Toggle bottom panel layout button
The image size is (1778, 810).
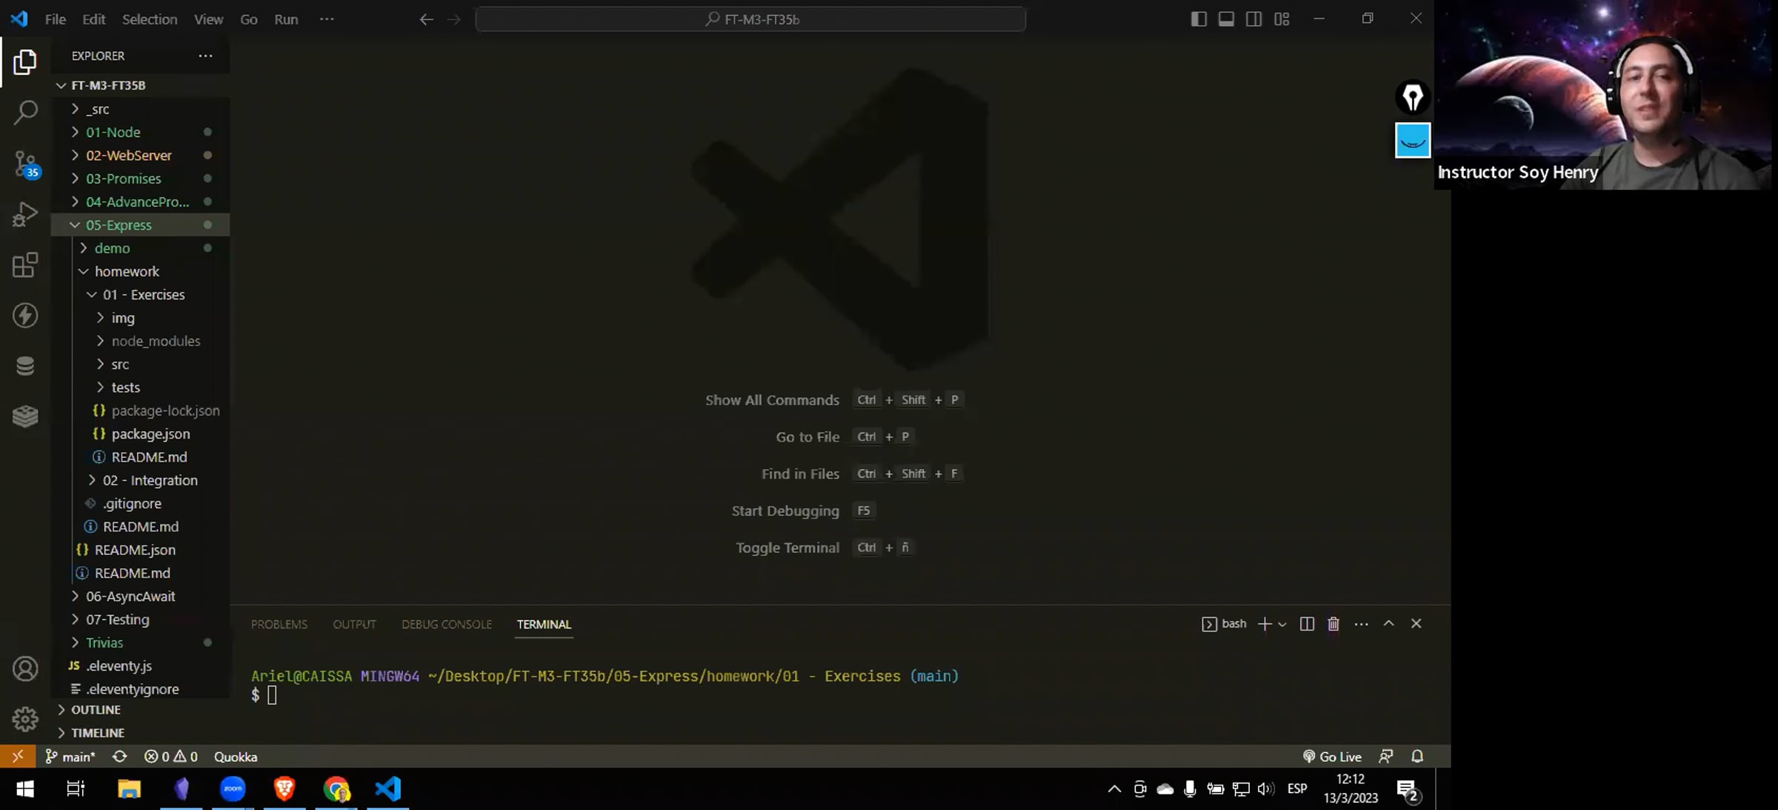(1226, 19)
